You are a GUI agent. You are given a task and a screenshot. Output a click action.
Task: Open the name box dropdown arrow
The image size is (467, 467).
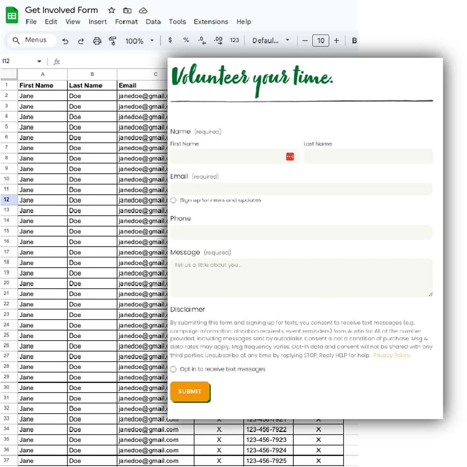pyautogui.click(x=39, y=61)
